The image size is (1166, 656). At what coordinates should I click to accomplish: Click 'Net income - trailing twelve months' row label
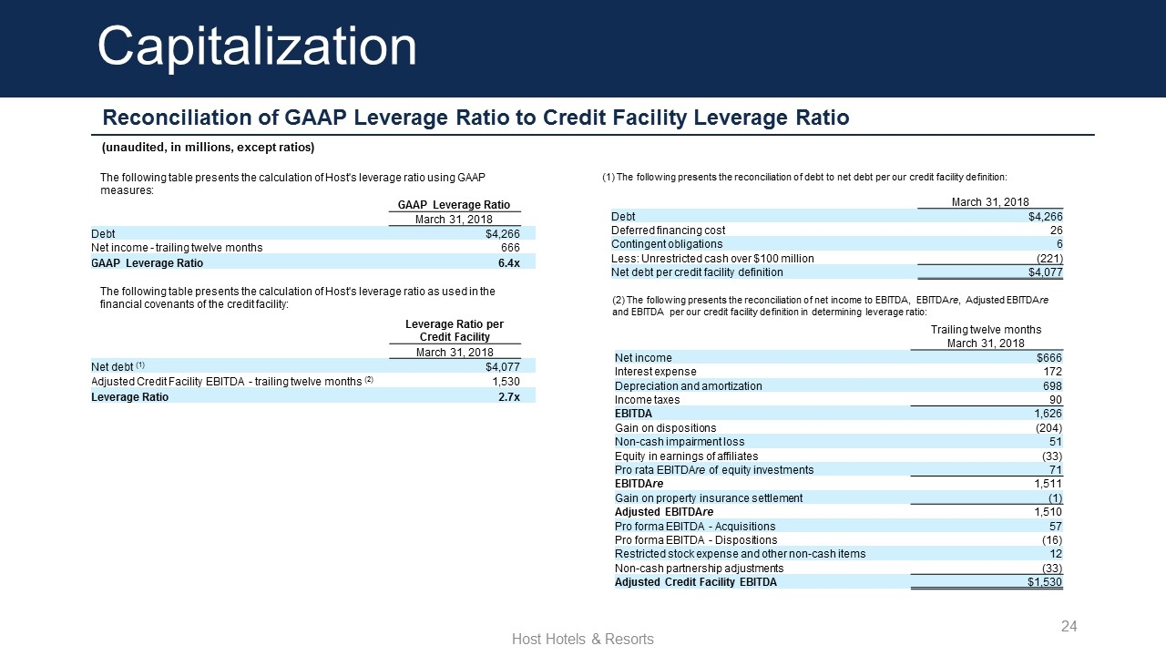(x=177, y=248)
